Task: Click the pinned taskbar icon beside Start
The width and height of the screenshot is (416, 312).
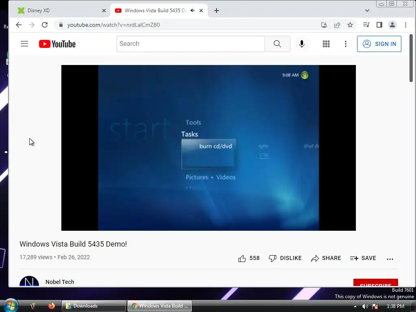Action: (x=32, y=306)
